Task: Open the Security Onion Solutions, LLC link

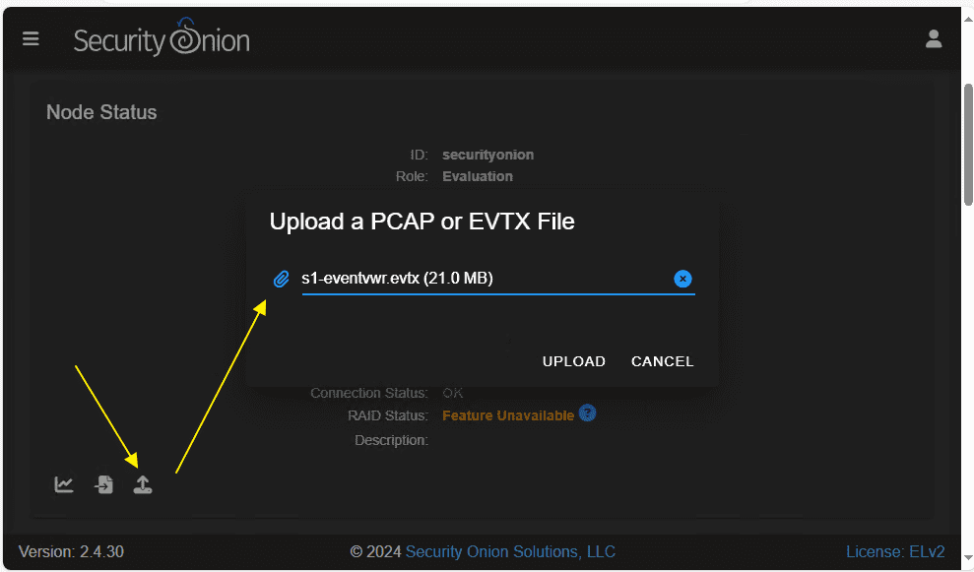Action: (x=510, y=551)
